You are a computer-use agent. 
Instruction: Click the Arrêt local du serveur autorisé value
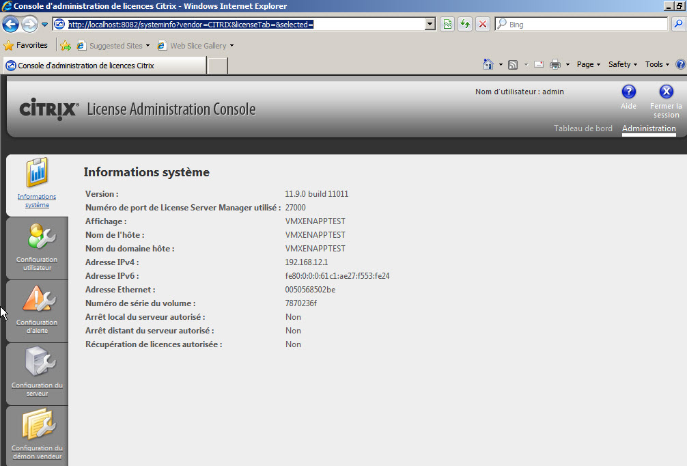293,317
